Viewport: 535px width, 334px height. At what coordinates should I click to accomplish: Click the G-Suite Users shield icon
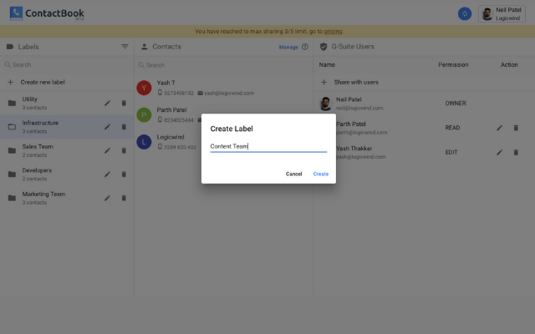click(324, 47)
